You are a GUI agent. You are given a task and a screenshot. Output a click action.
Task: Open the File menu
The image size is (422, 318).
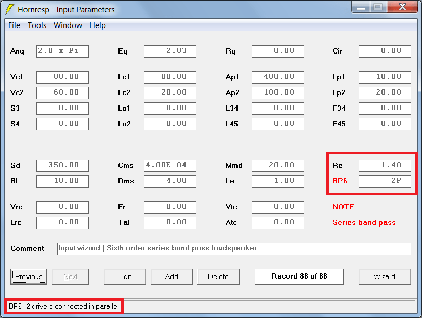pyautogui.click(x=14, y=25)
